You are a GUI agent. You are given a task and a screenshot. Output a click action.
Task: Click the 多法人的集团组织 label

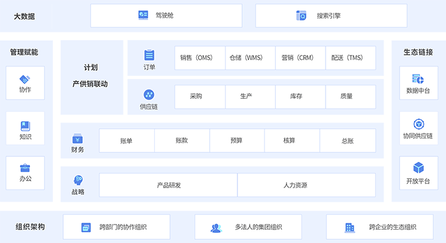tap(259, 227)
